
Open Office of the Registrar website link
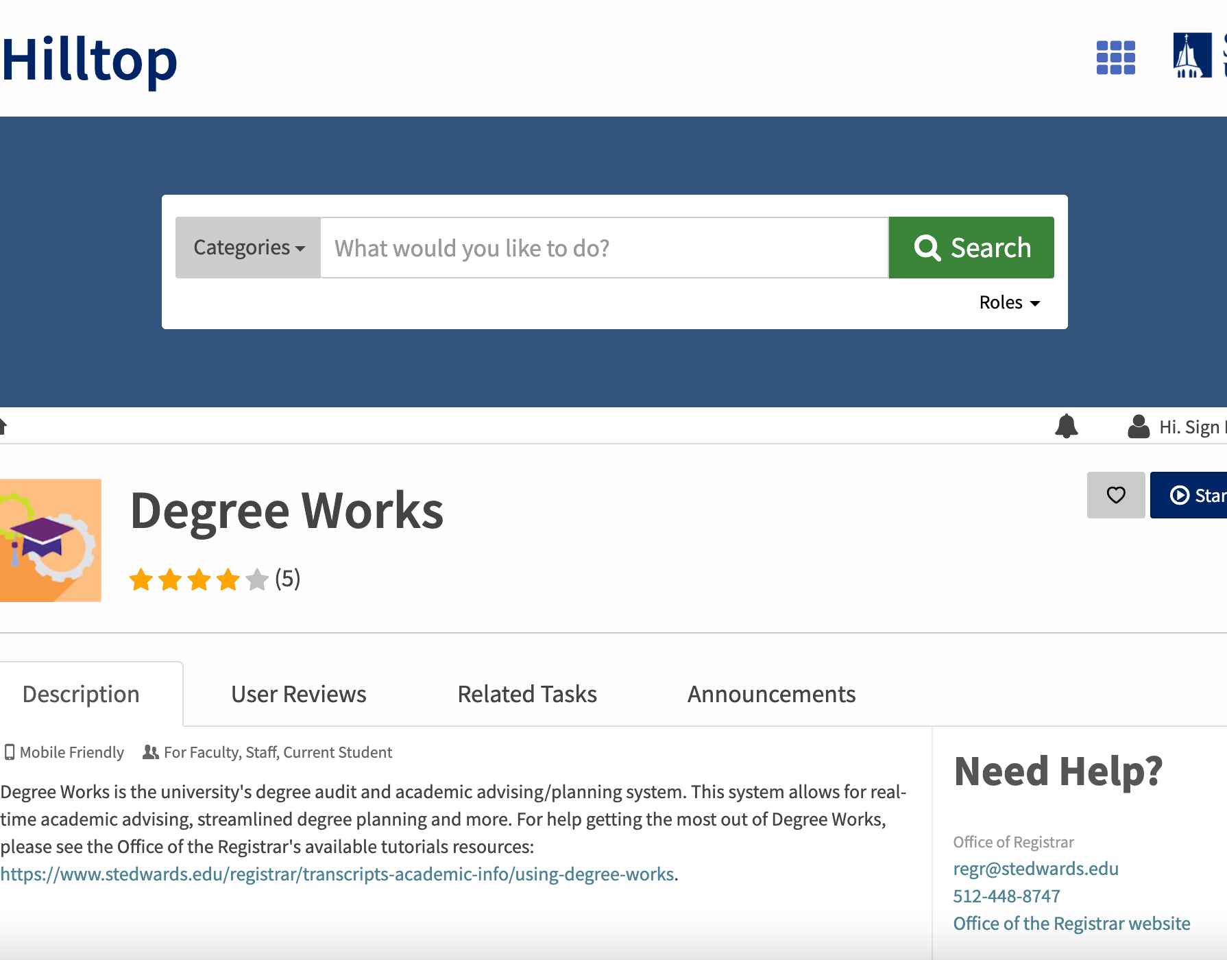click(1071, 924)
